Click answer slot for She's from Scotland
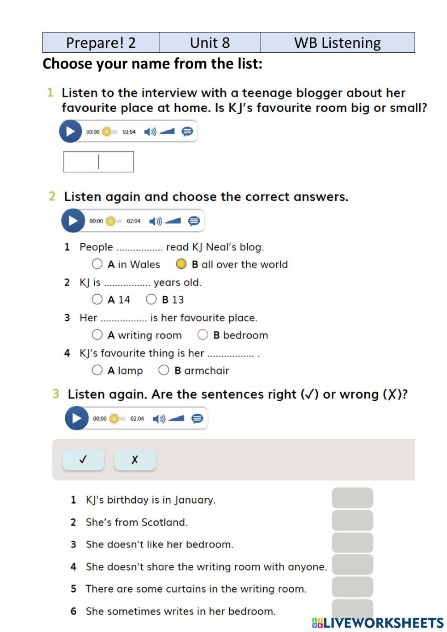 [x=352, y=521]
